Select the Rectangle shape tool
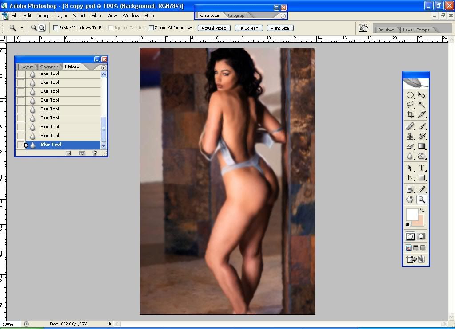 tap(421, 177)
